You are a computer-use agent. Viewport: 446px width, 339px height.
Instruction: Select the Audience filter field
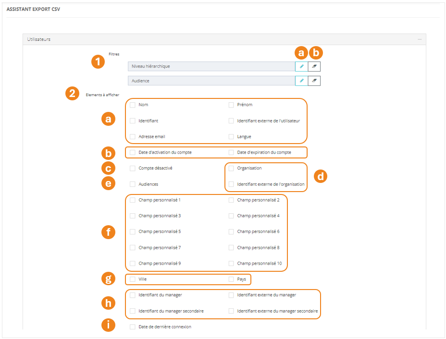(x=211, y=81)
